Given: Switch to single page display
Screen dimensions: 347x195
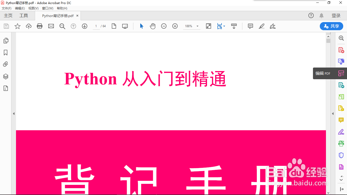Looking at the screenshot, I should tap(114, 26).
